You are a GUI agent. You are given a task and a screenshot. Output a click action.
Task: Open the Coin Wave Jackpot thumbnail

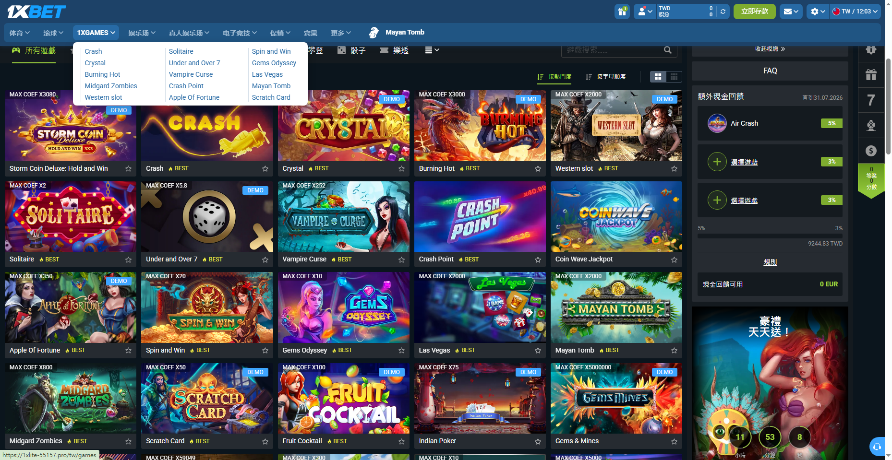pos(616,217)
